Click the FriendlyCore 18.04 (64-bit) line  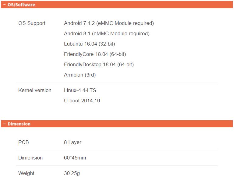[x=95, y=54]
